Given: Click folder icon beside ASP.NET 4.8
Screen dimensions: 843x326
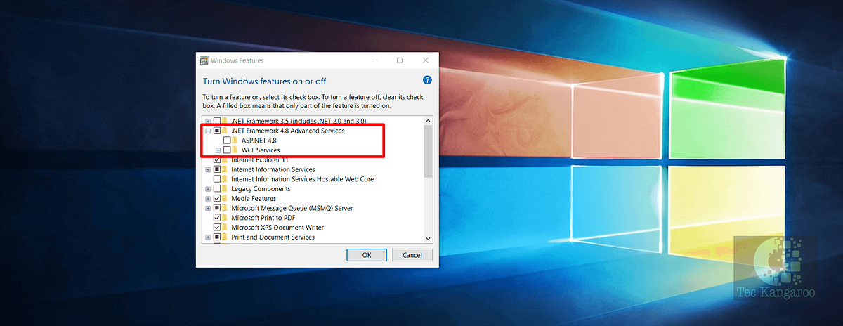Looking at the screenshot, I should [x=236, y=141].
